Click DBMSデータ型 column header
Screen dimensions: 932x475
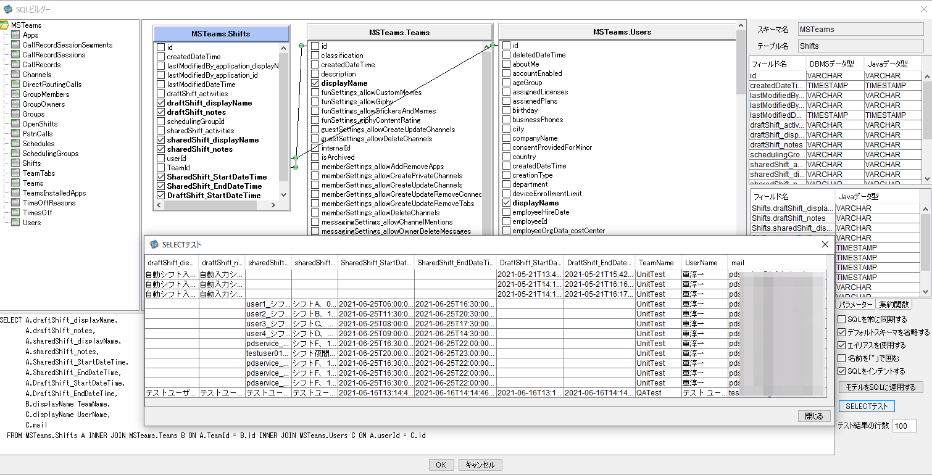pos(834,64)
